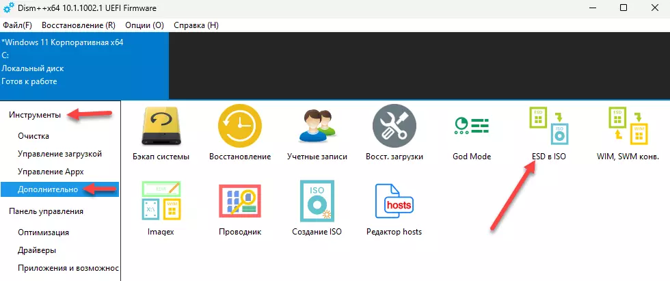The height and width of the screenshot is (281, 670).
Task: Open the Справка (H) menu
Action: tap(196, 25)
